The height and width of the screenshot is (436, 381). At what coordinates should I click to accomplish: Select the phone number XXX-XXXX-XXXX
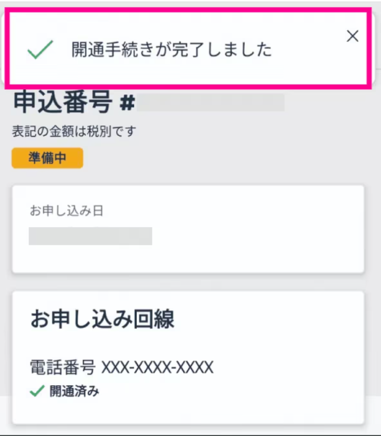coord(157,367)
